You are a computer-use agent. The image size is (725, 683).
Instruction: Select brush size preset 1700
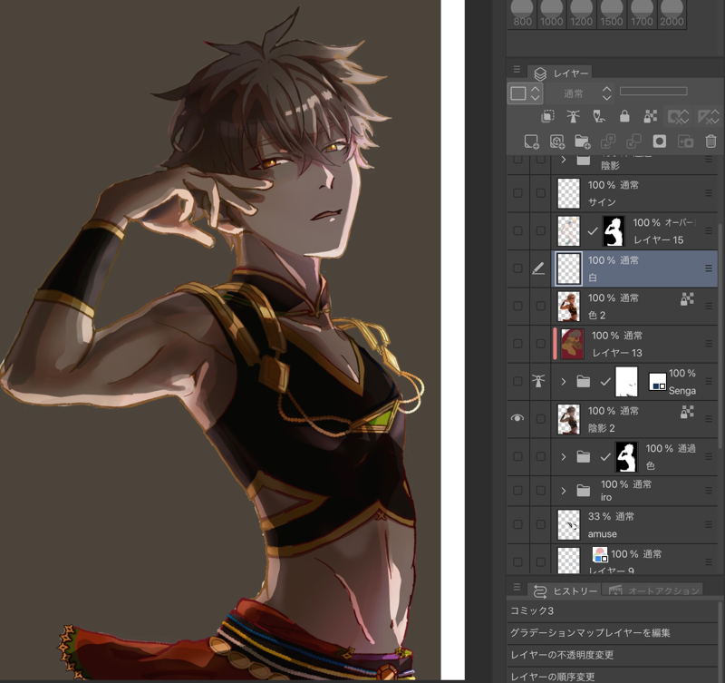[642, 14]
